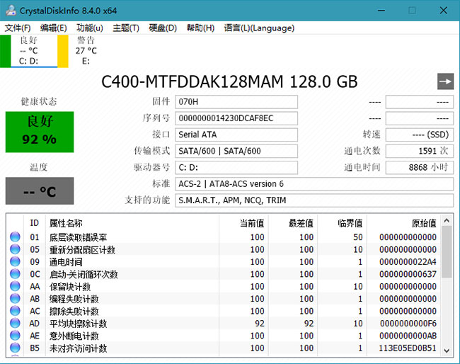The image size is (460, 364).
Task: Click the 最差值 column header
Action: [293, 223]
